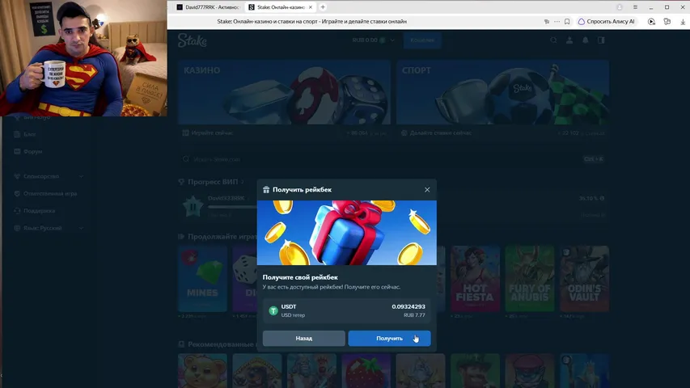Click the Спросить Алису AI button
The height and width of the screenshot is (388, 690).
(607, 21)
